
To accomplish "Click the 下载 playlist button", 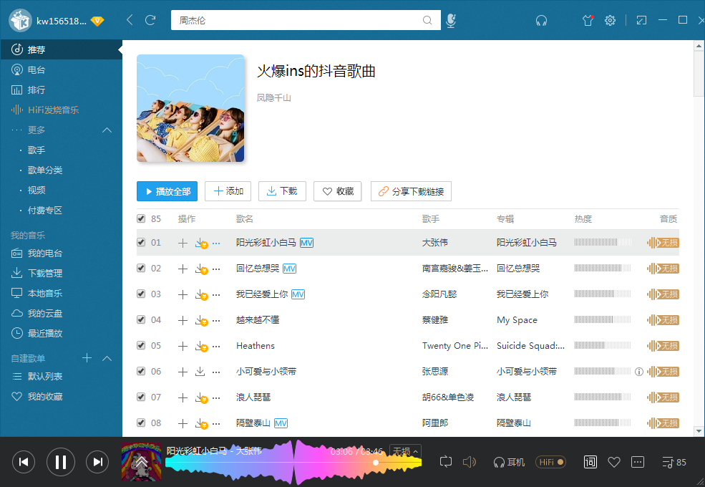I will pos(283,191).
